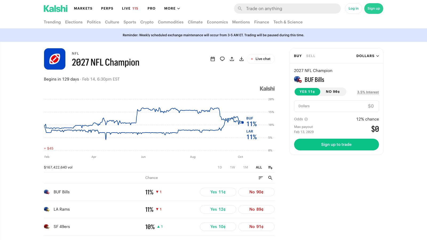The width and height of the screenshot is (427, 240).
Task: Buy Yes 12¢ for LA Rams
Action: coord(218,209)
